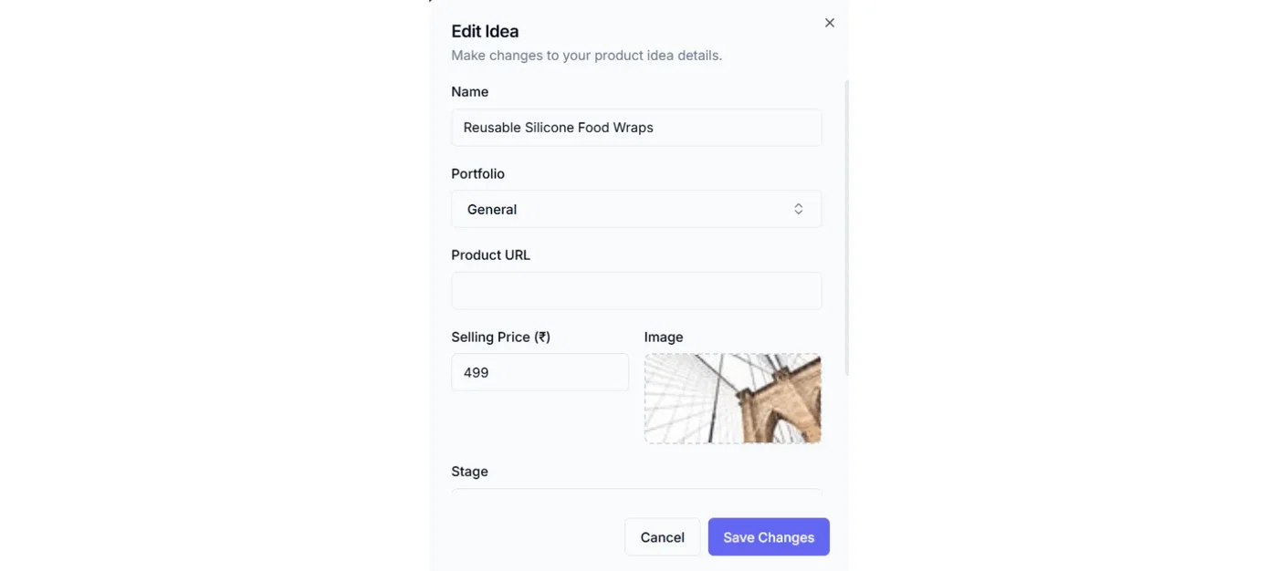Click the dialog's vertical scrollbar
The height and width of the screenshot is (571, 1278).
(846, 228)
